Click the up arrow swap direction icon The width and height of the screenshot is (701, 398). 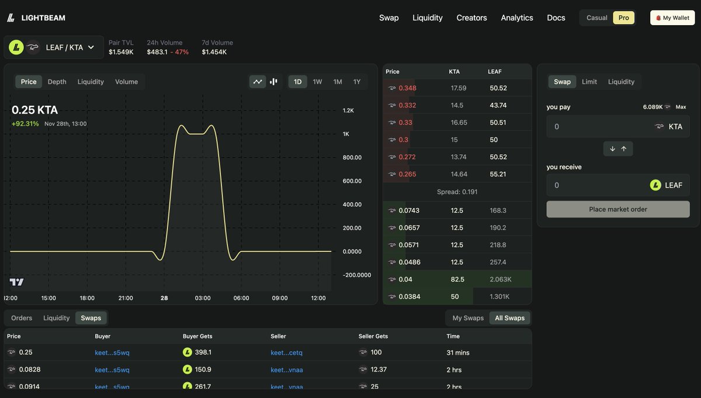[x=624, y=149]
